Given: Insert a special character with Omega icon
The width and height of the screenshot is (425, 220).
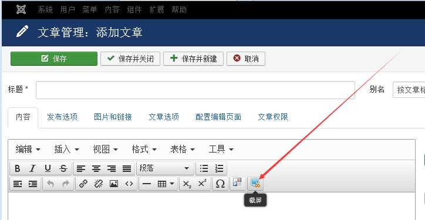Looking at the screenshot, I should (x=220, y=184).
